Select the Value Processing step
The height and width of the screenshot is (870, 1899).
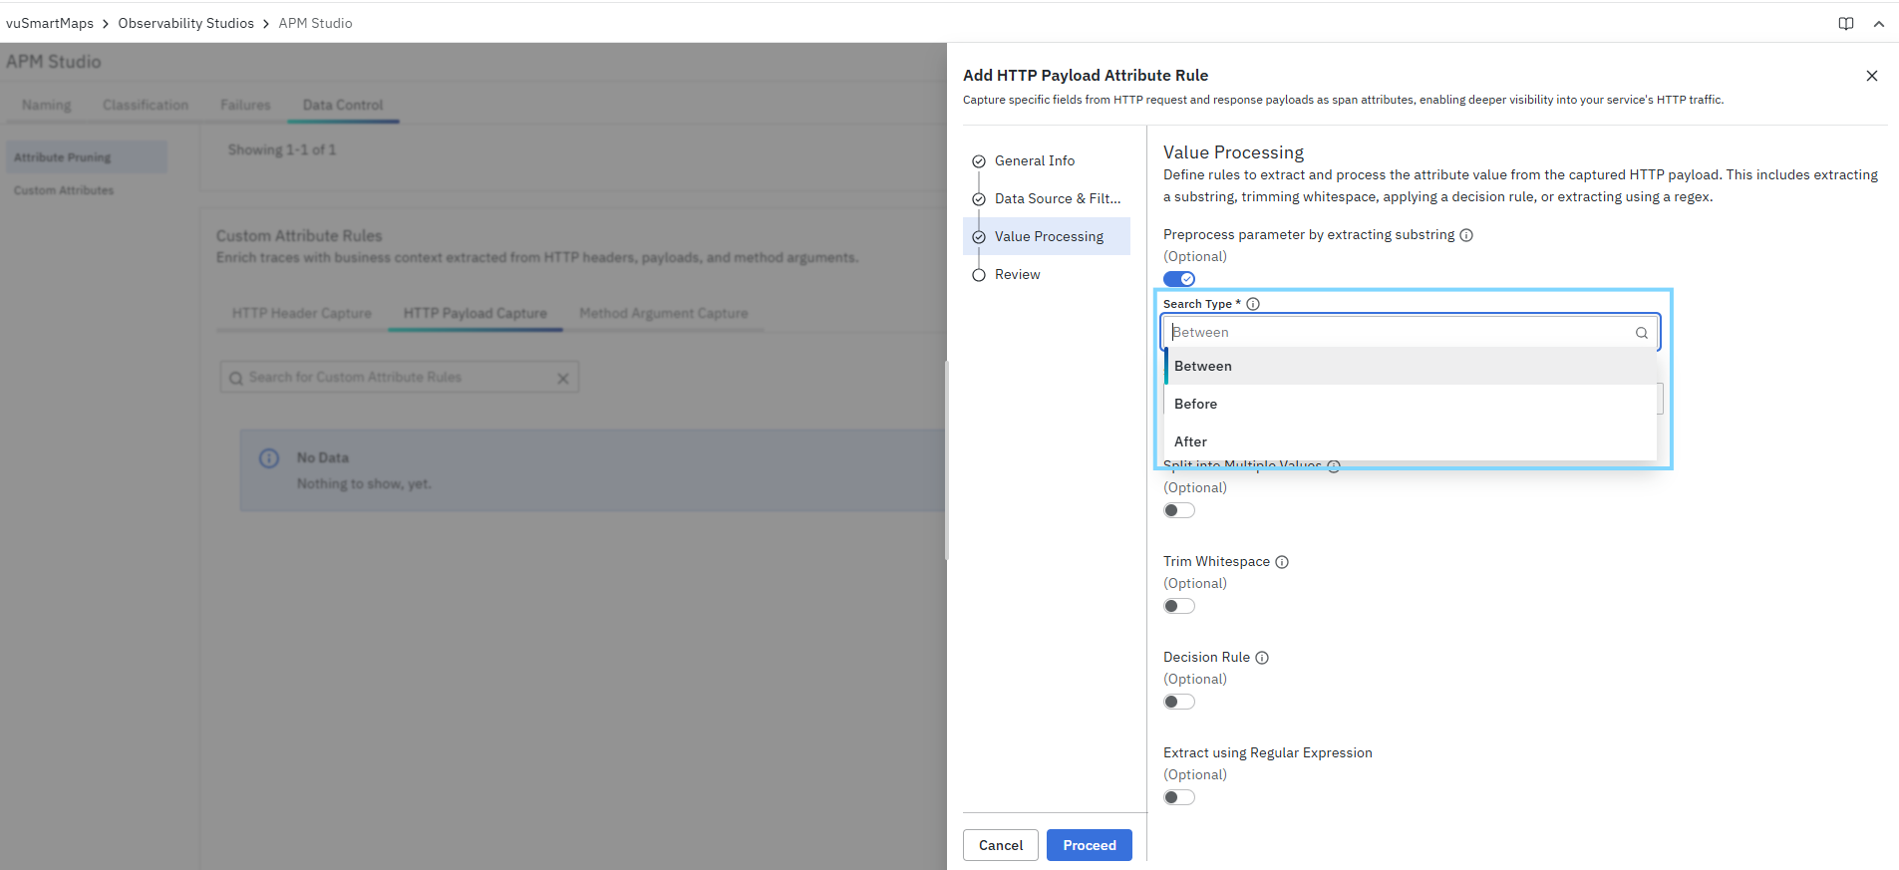point(1049,237)
